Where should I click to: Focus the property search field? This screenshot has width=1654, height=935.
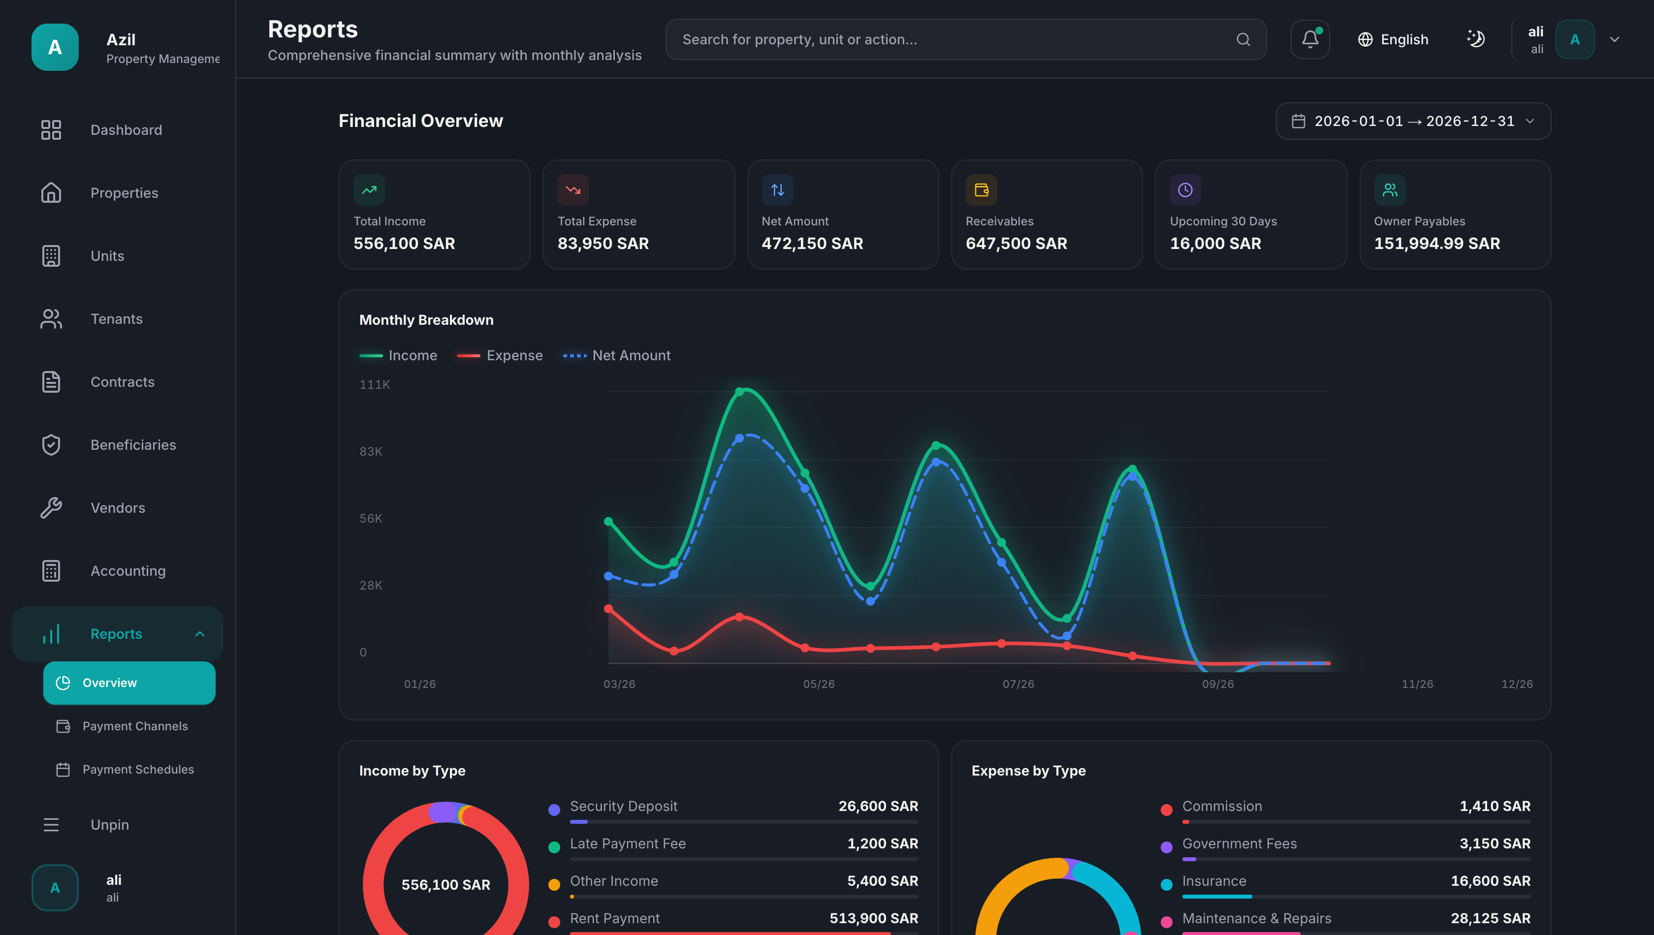[x=965, y=39]
